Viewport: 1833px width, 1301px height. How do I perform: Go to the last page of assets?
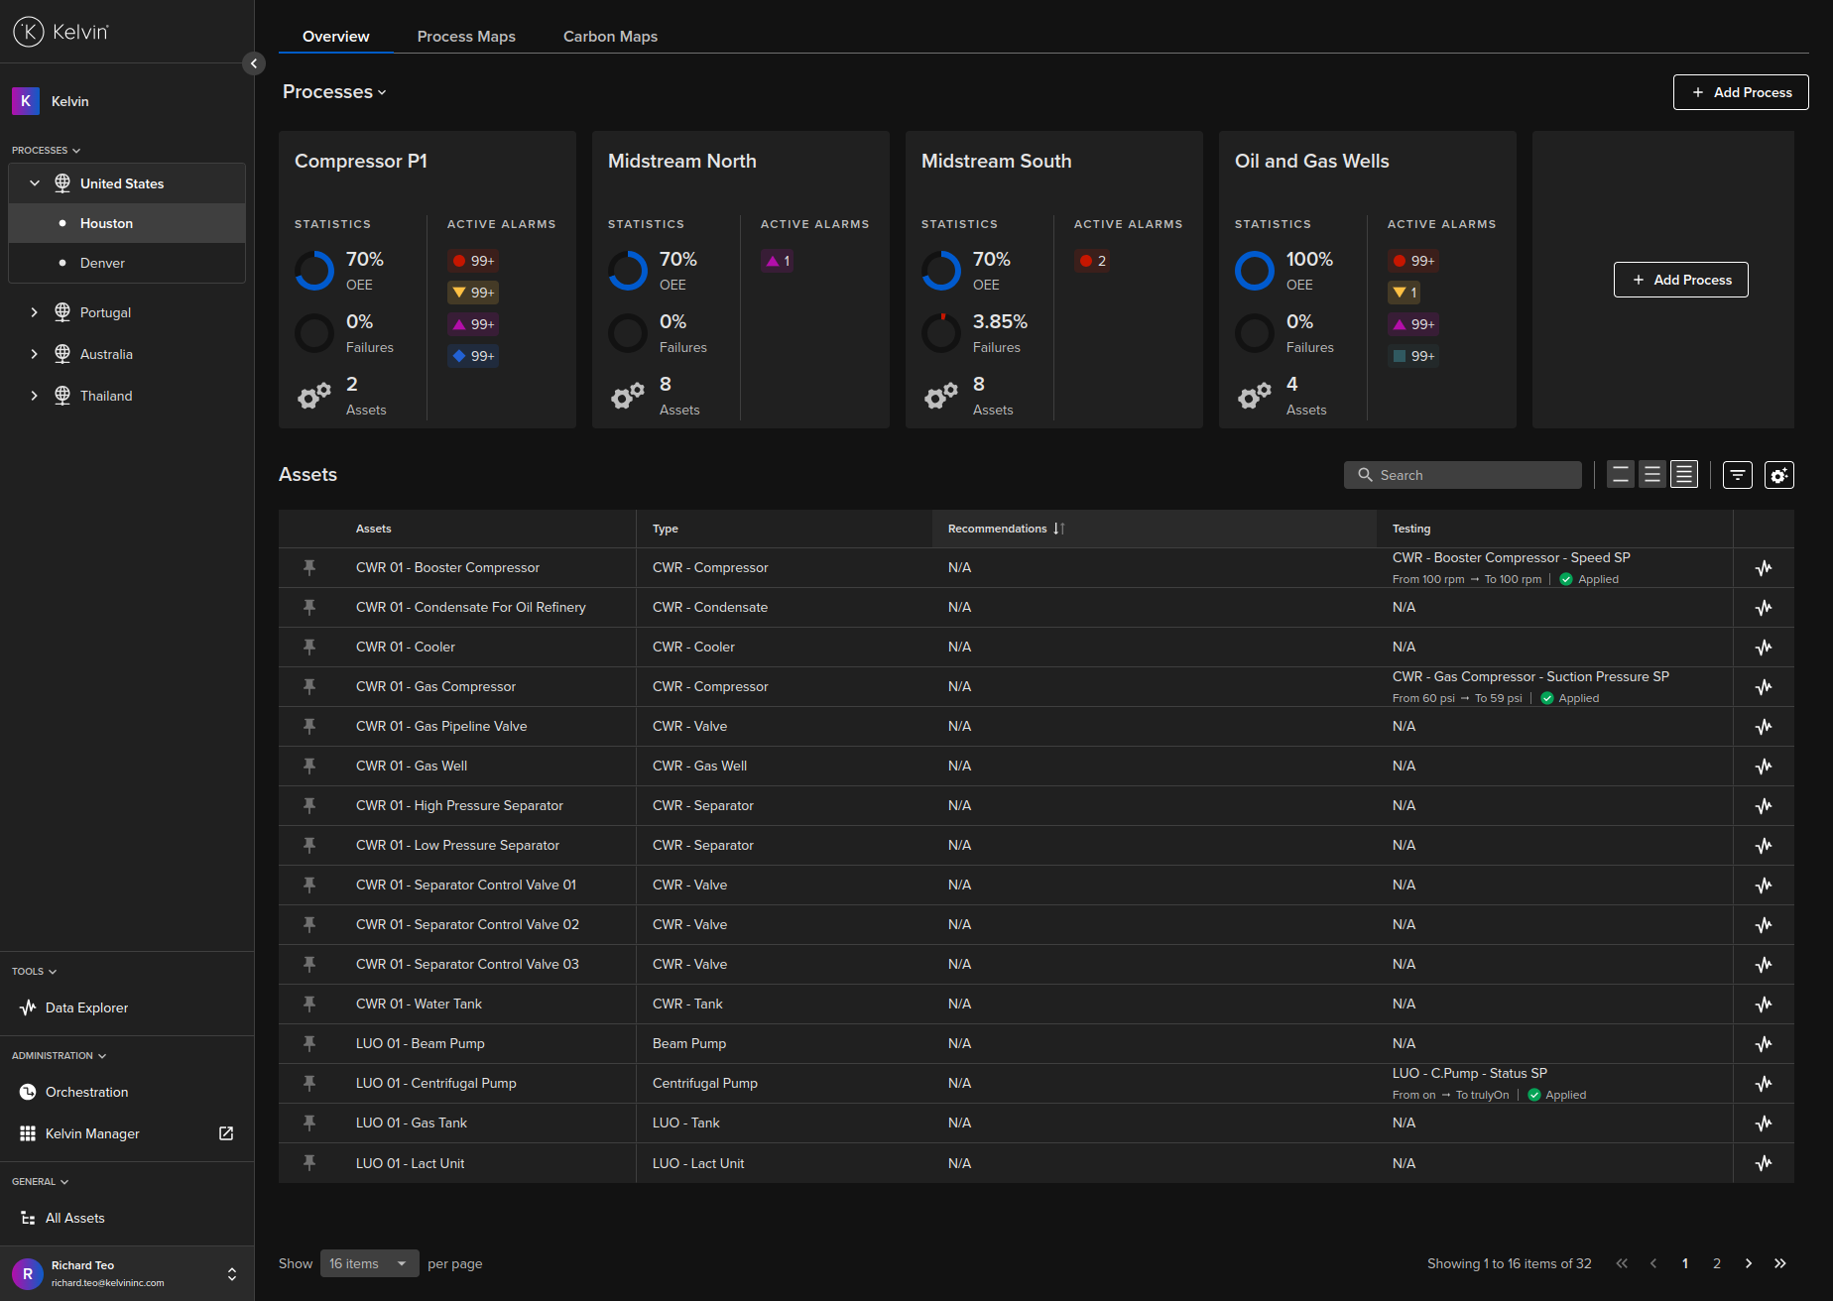pyautogui.click(x=1780, y=1263)
